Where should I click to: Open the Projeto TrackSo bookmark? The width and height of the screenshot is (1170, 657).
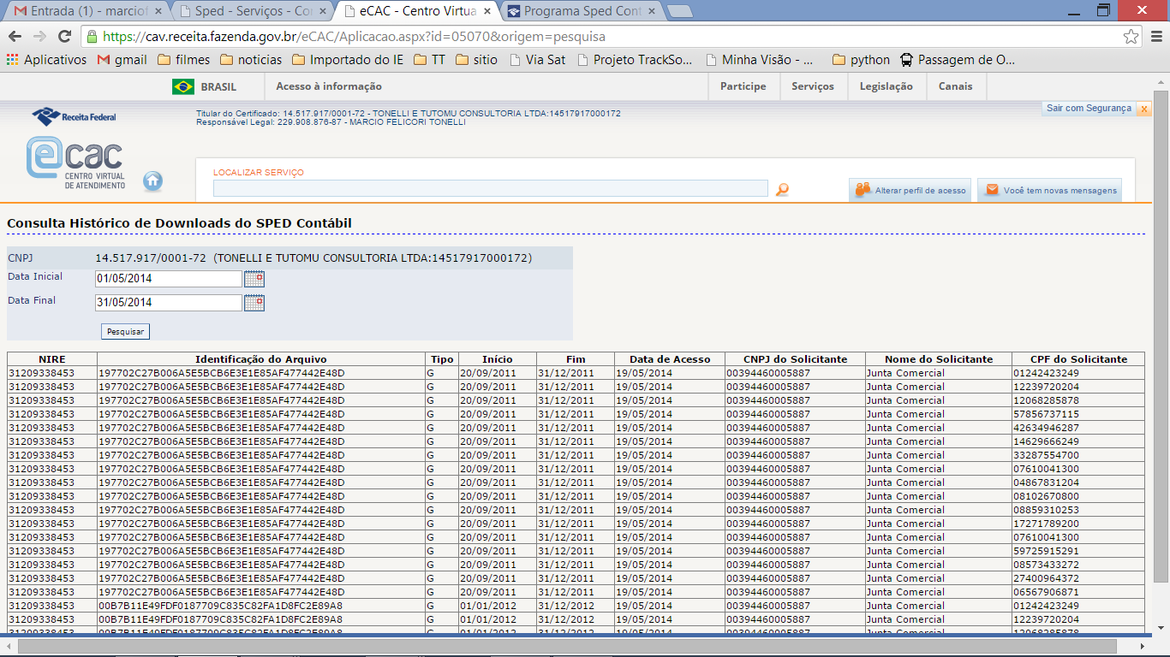[635, 60]
